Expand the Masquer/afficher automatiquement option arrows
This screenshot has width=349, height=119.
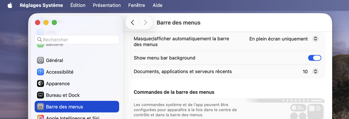315,39
